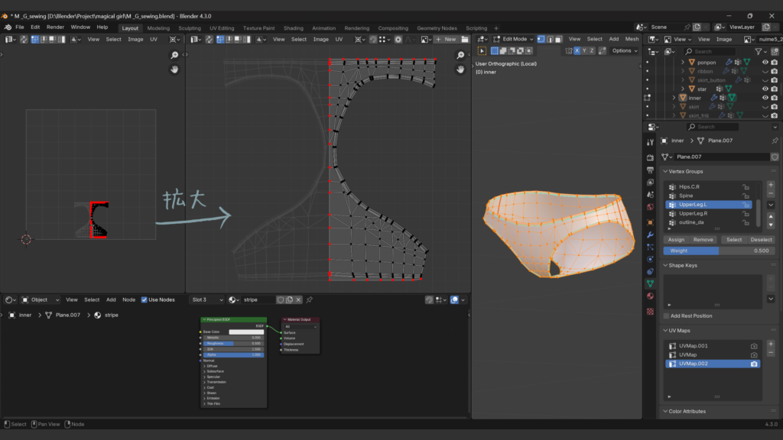This screenshot has width=783, height=440.
Task: Pin the Properties editor context
Action: (774, 141)
